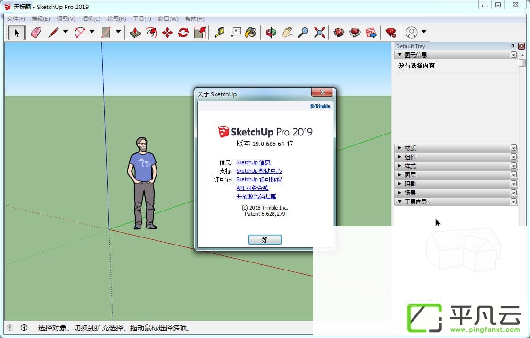
Task: Select the Text label tool
Action: (x=236, y=33)
